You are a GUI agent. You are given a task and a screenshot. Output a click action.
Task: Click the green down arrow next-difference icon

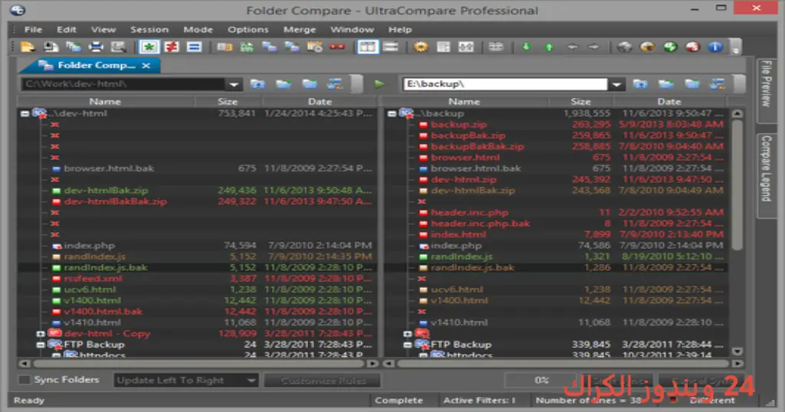click(526, 47)
